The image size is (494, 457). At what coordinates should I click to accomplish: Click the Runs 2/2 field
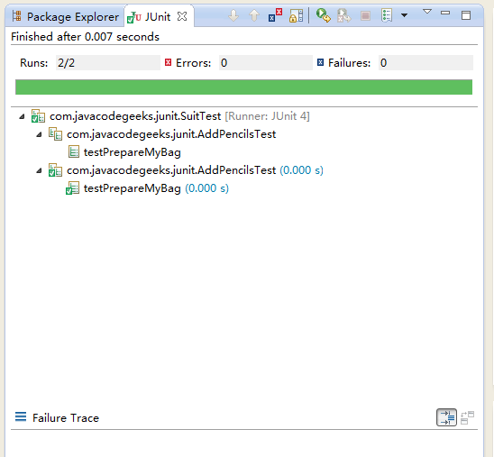[x=108, y=63]
